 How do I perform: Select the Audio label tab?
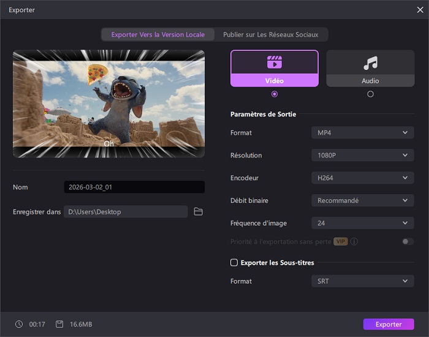(x=370, y=81)
